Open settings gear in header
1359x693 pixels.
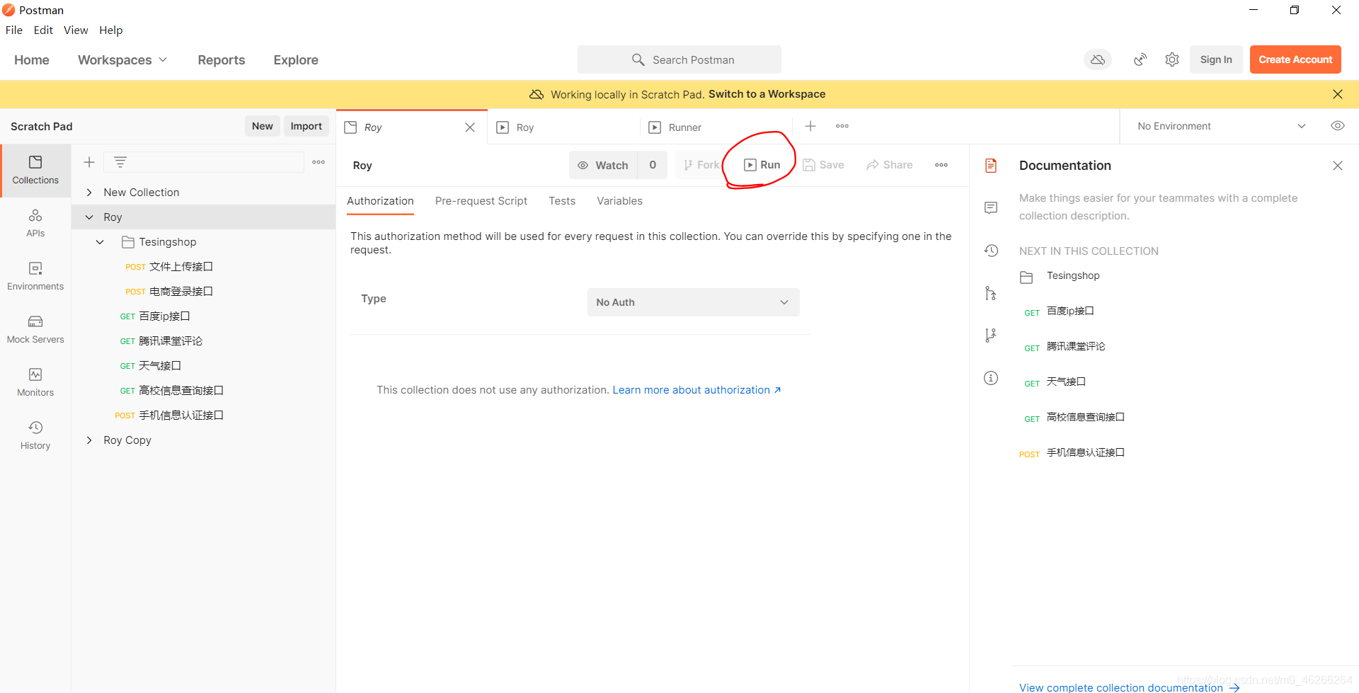[x=1172, y=59]
